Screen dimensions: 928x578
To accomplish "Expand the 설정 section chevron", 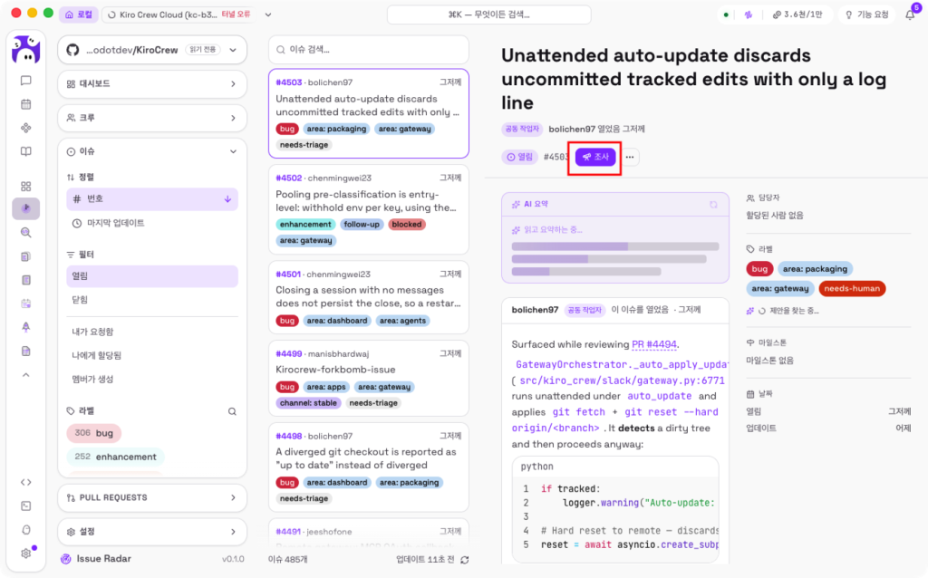I will [x=233, y=532].
